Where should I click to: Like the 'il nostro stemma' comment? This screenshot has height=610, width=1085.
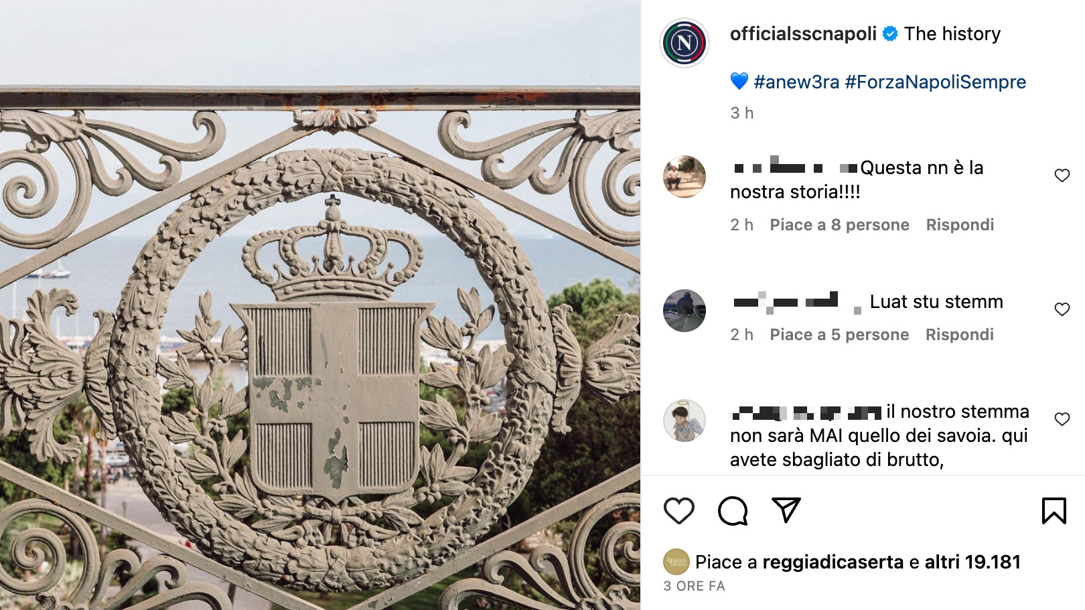click(1062, 419)
